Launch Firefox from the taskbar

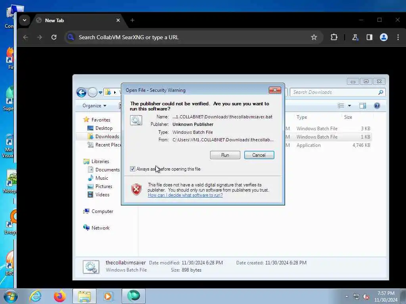tap(59, 296)
